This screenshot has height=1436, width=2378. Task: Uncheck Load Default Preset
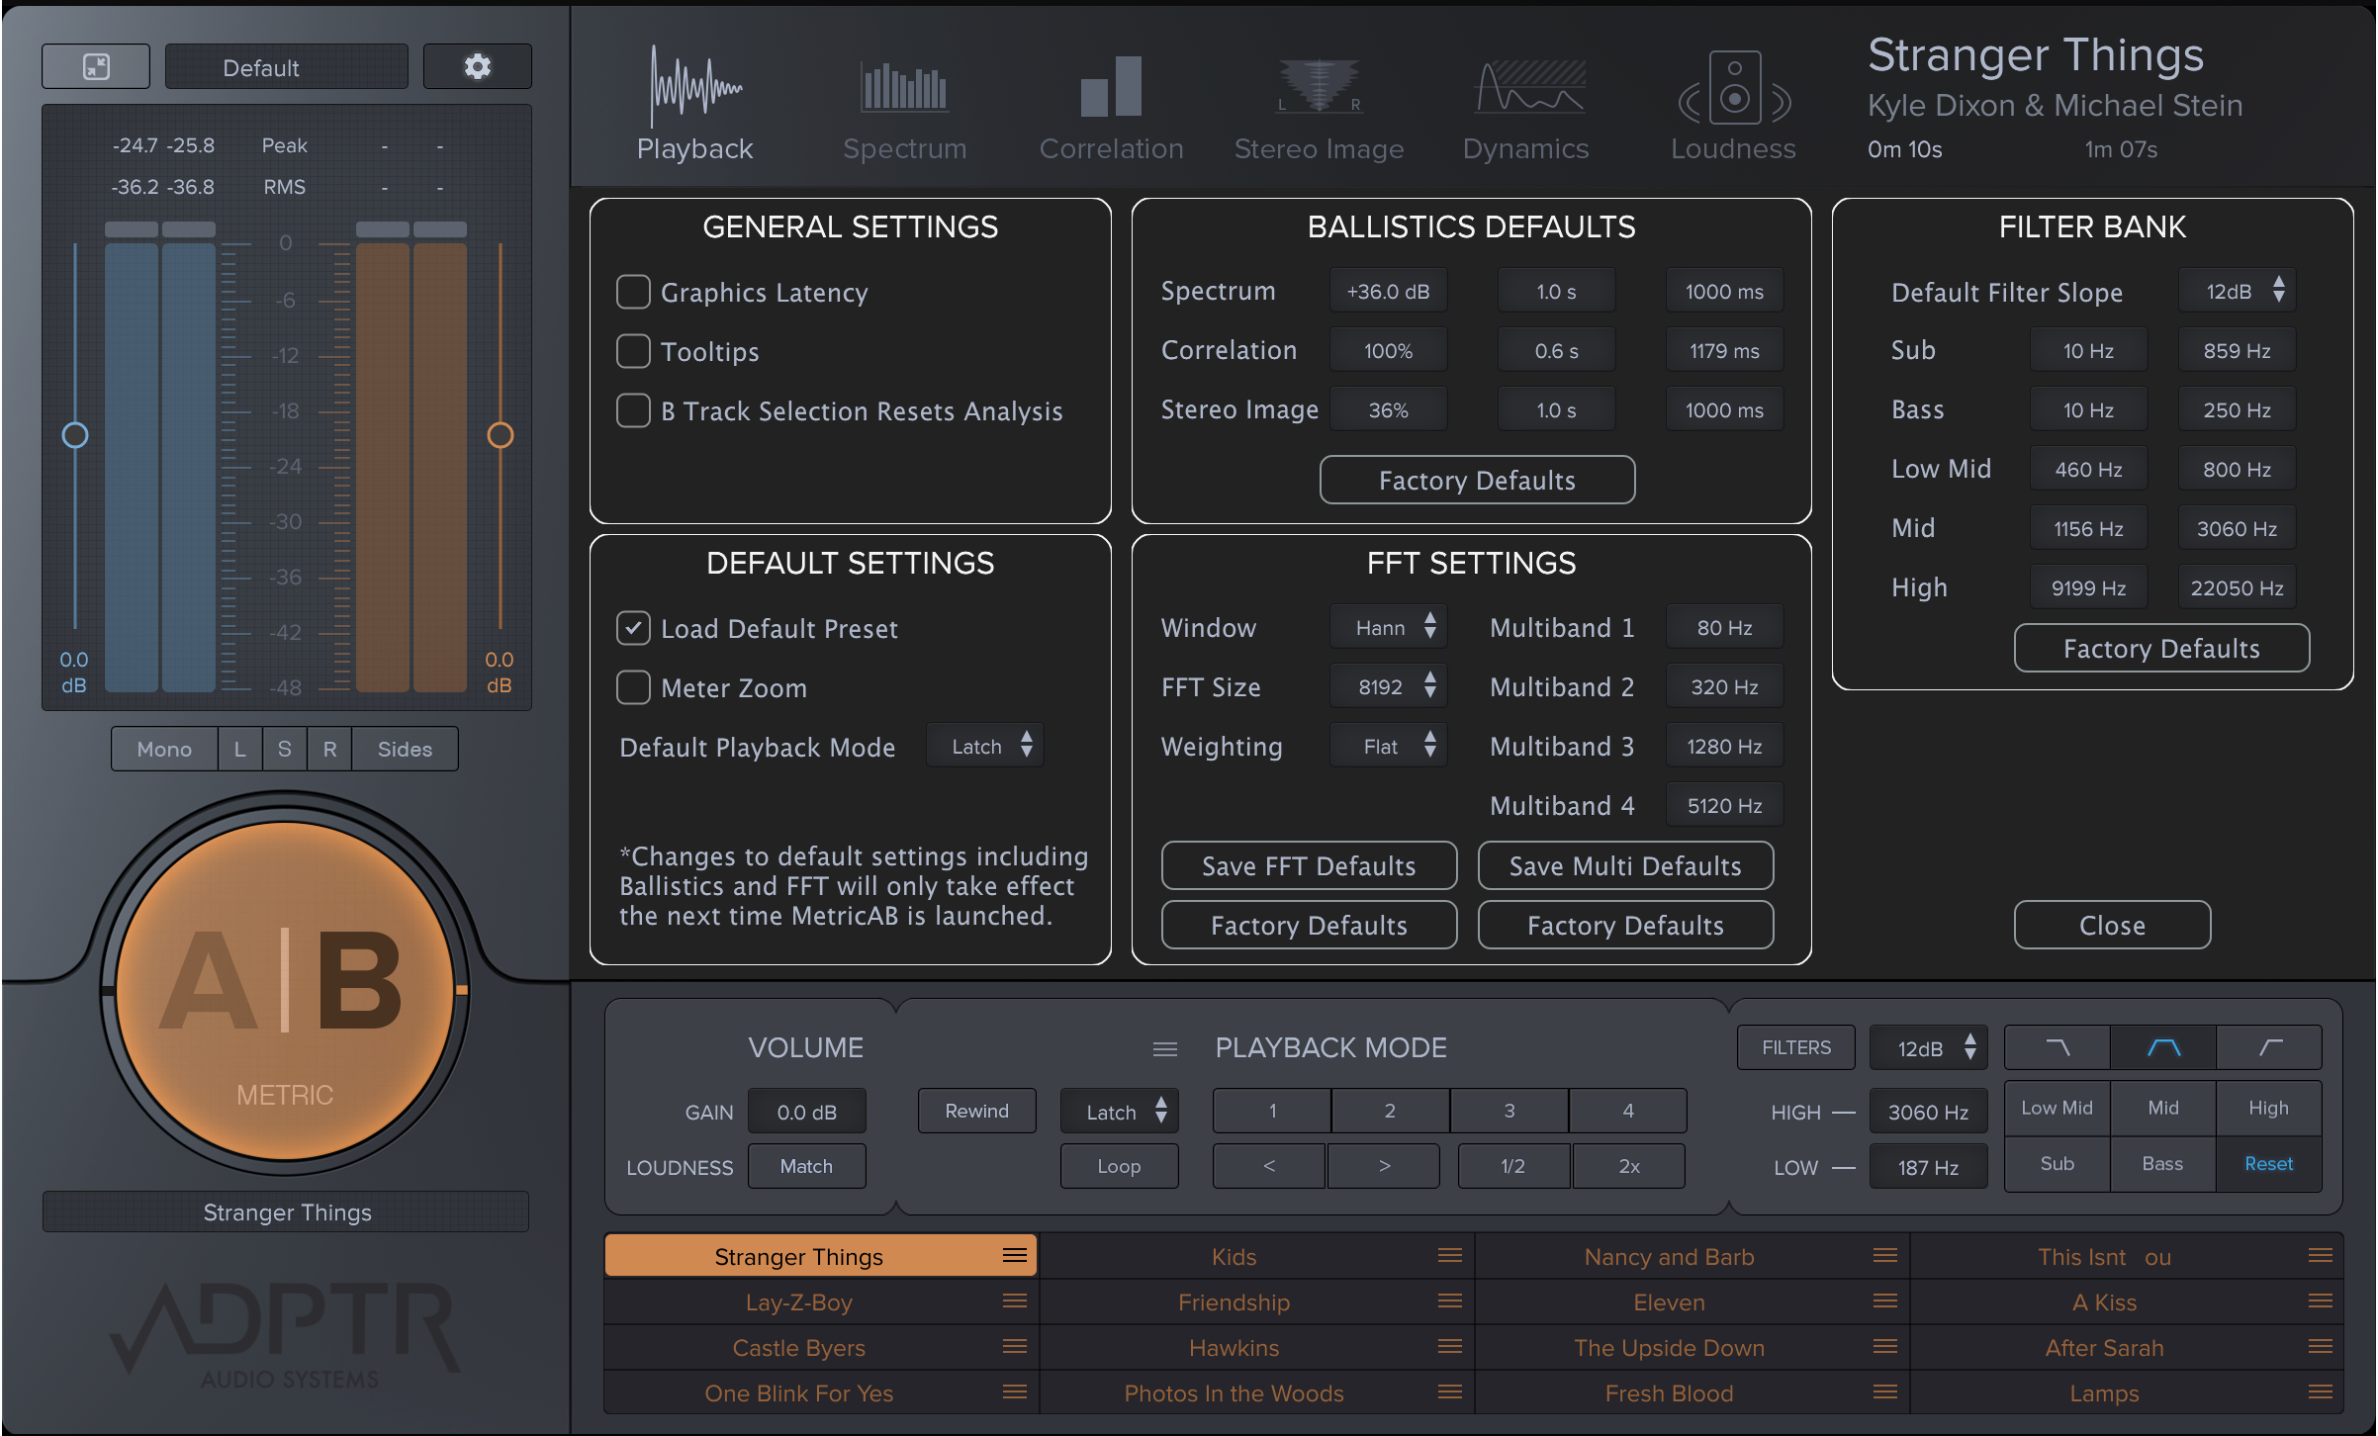click(x=633, y=628)
